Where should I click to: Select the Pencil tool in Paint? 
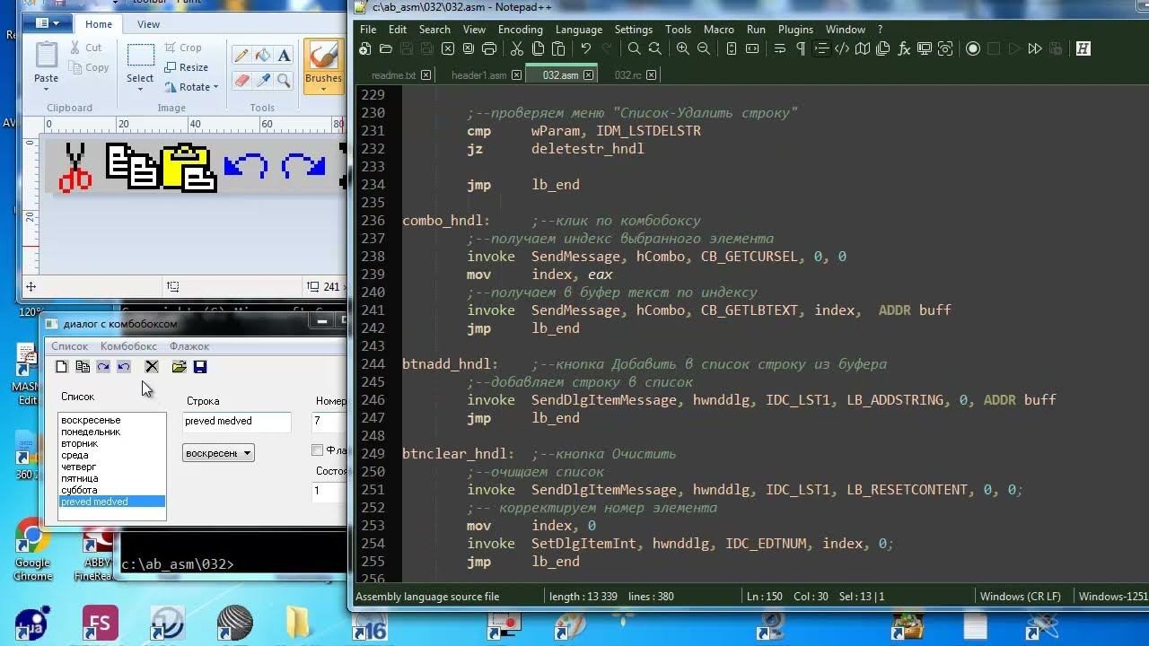click(241, 56)
